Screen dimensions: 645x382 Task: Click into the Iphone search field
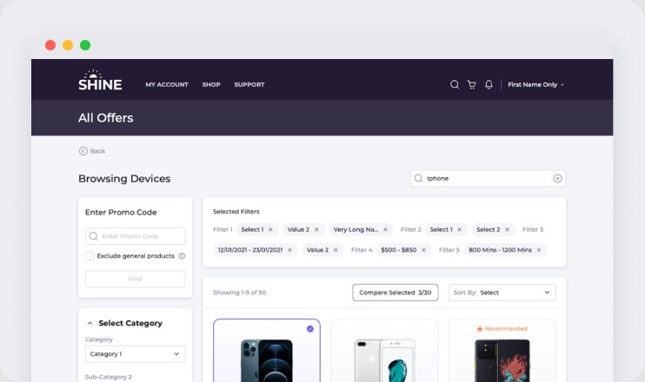(x=488, y=178)
